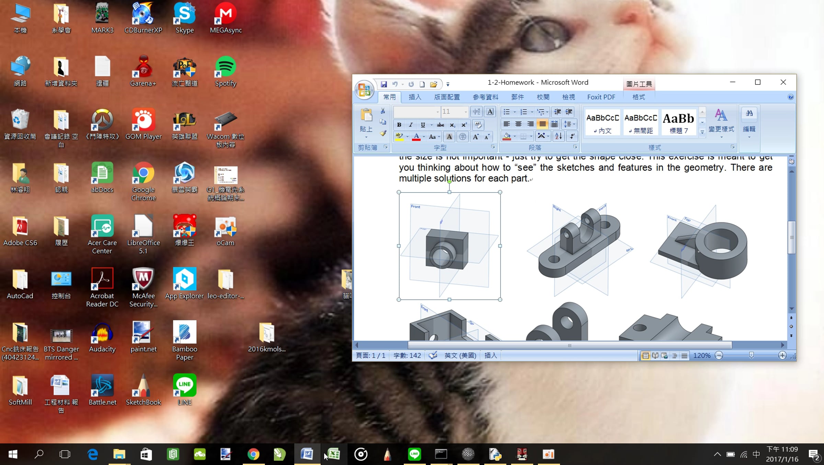Open the font size dropdown
Viewport: 824px width, 465px height.
[466, 112]
